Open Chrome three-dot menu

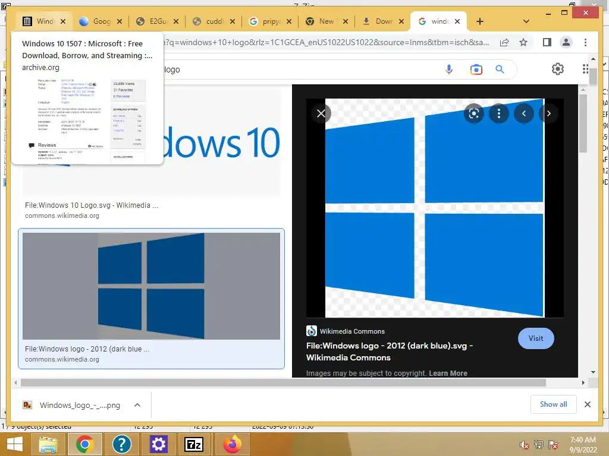[x=585, y=42]
